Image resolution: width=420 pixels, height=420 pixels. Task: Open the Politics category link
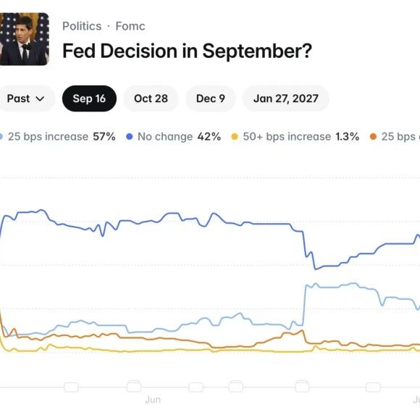[x=82, y=26]
